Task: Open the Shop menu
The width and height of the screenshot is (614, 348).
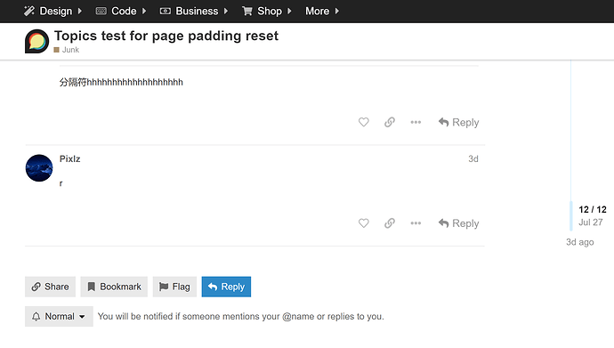Action: click(267, 11)
